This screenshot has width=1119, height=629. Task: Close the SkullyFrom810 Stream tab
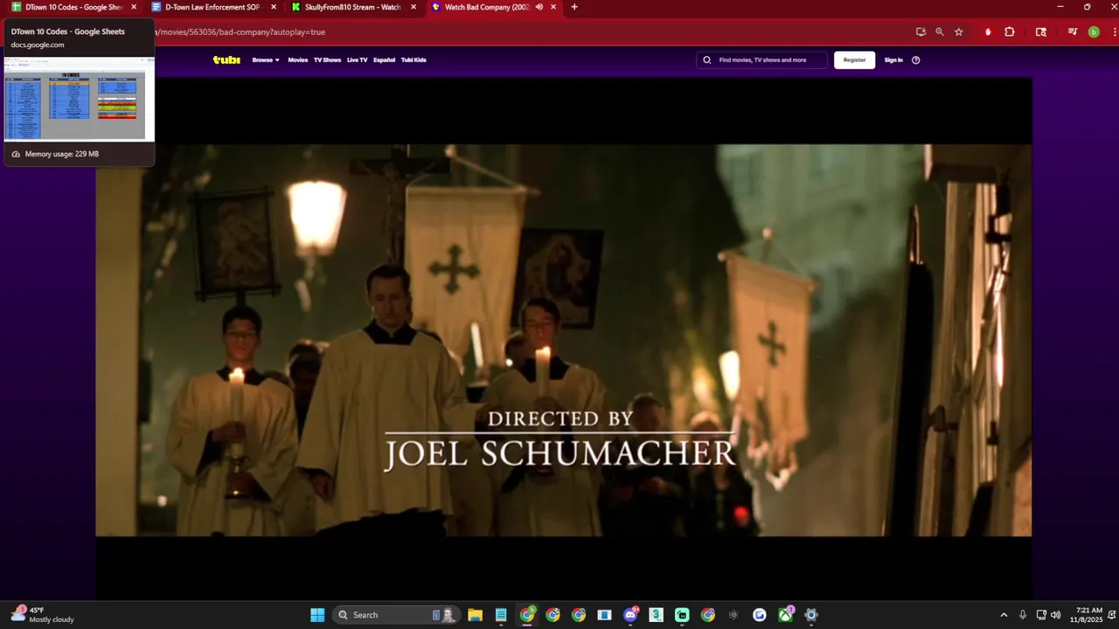pyautogui.click(x=414, y=7)
